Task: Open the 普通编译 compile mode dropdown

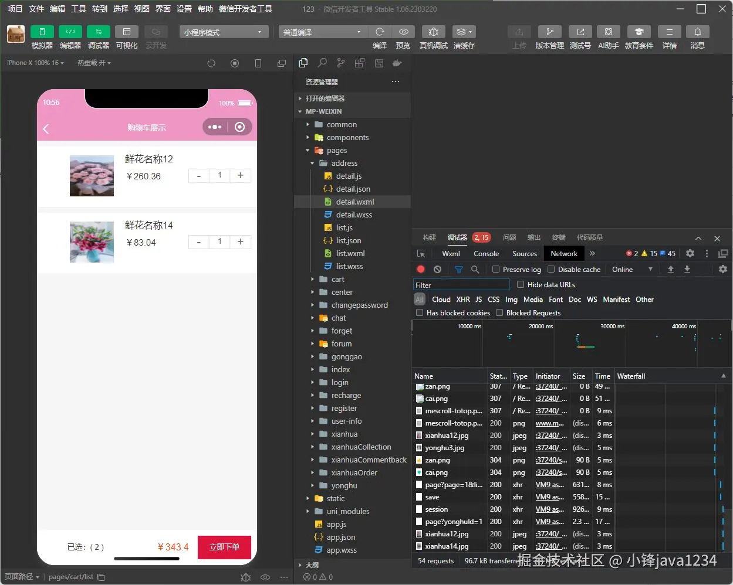Action: point(322,32)
